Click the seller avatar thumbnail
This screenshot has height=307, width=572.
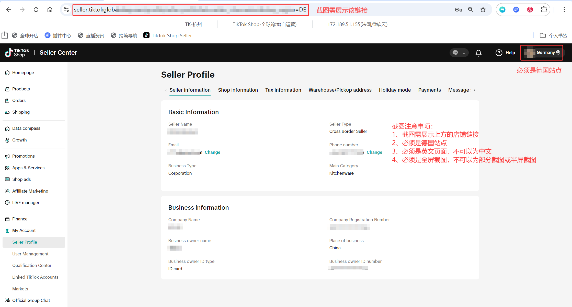(529, 53)
